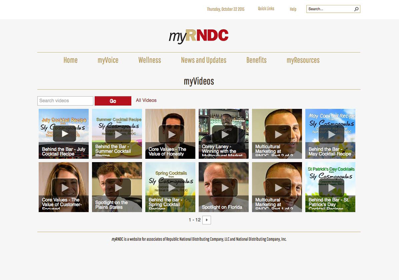Select the All Videos link

pyautogui.click(x=146, y=100)
